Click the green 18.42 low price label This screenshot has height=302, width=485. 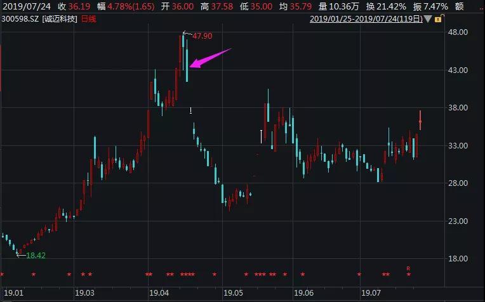pyautogui.click(x=36, y=255)
